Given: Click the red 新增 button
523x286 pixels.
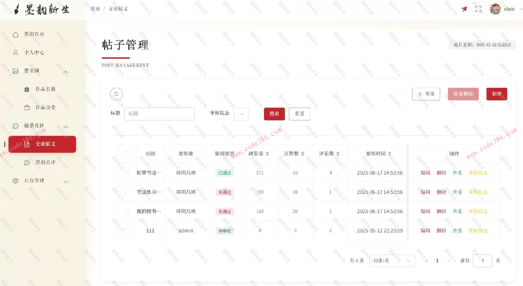Looking at the screenshot, I should pyautogui.click(x=496, y=94).
